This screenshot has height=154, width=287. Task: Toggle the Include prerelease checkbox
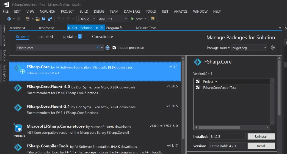114,48
